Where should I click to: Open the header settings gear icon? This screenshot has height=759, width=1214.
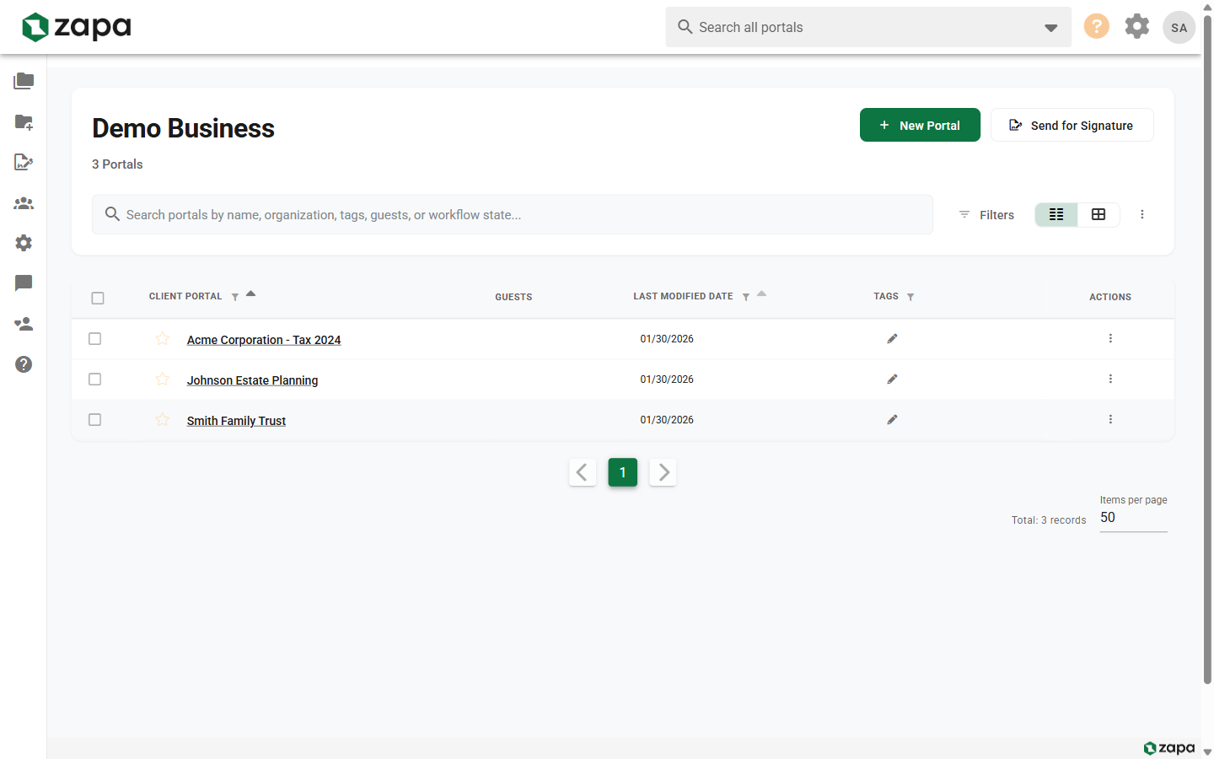click(x=1137, y=26)
